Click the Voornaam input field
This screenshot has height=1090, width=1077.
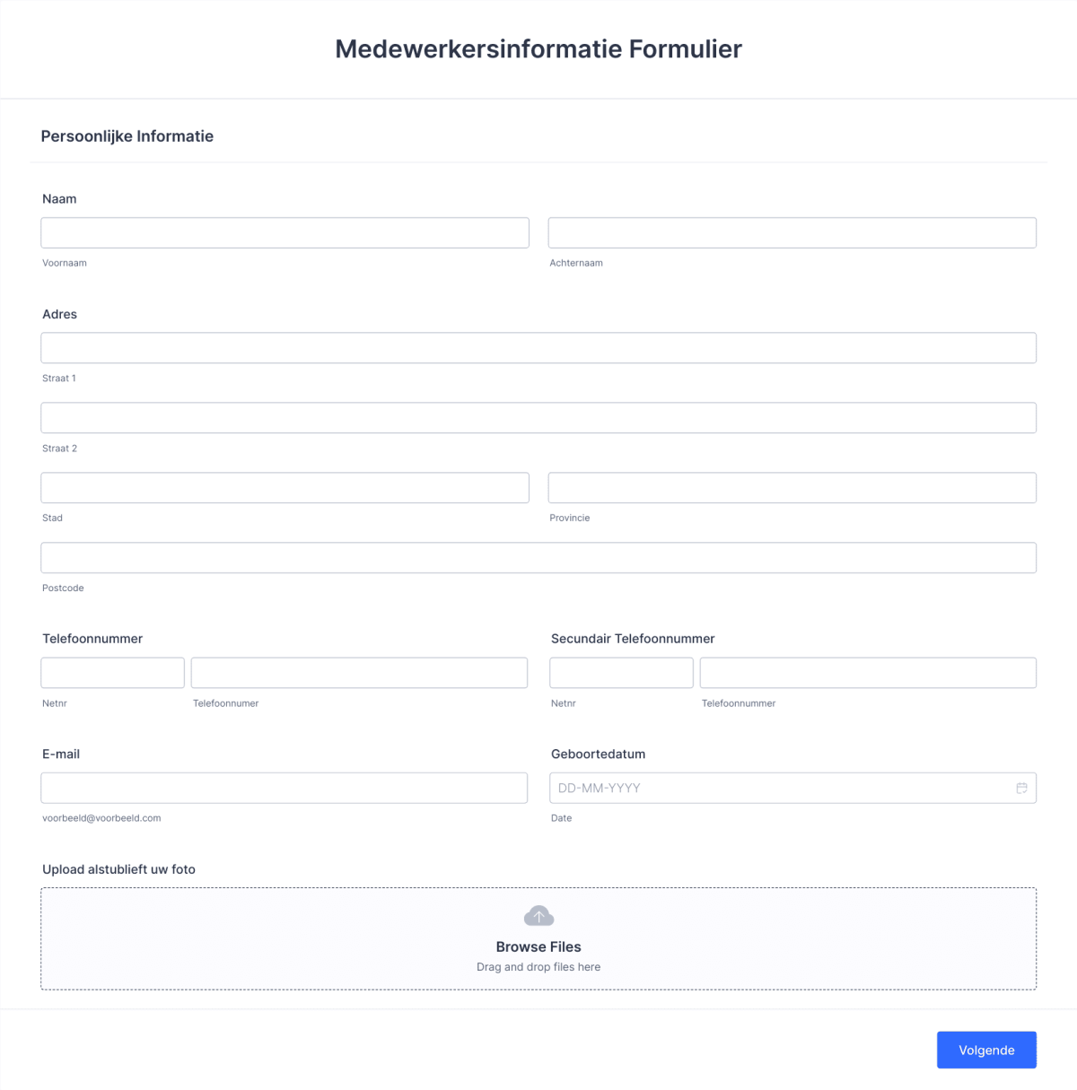point(285,232)
